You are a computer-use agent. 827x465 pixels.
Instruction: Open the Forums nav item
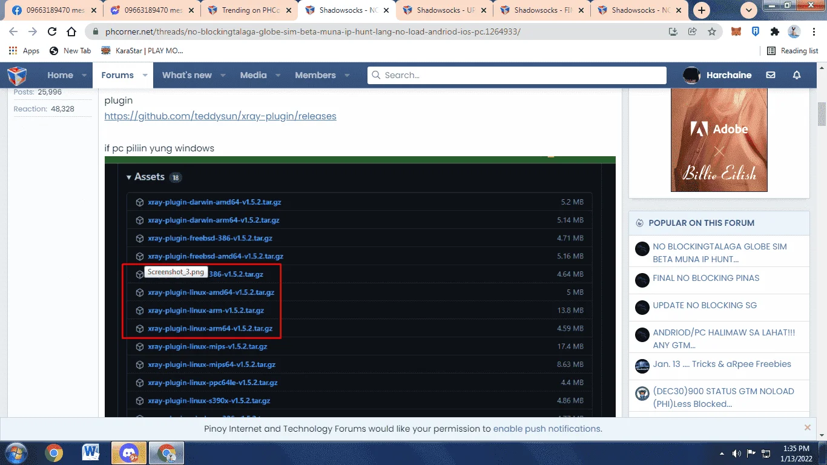tap(117, 75)
